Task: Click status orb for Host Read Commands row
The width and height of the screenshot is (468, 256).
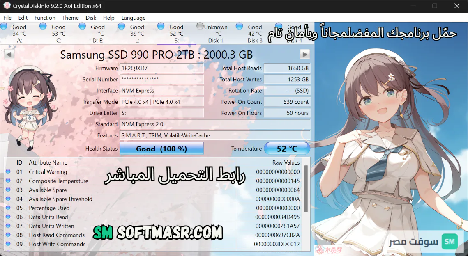Action: pos(8,235)
